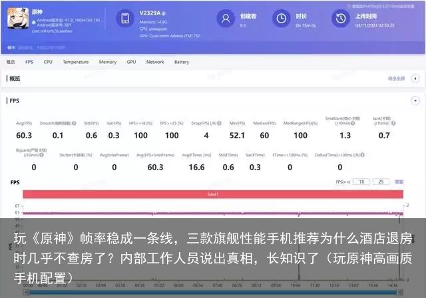The height and width of the screenshot is (298, 426).
Task: Click the left handle of the time range slider
Action: (x=27, y=292)
